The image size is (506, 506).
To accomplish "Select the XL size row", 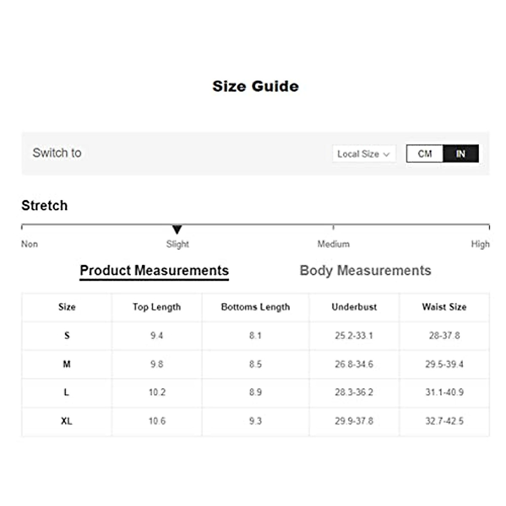I will pyautogui.click(x=67, y=421).
